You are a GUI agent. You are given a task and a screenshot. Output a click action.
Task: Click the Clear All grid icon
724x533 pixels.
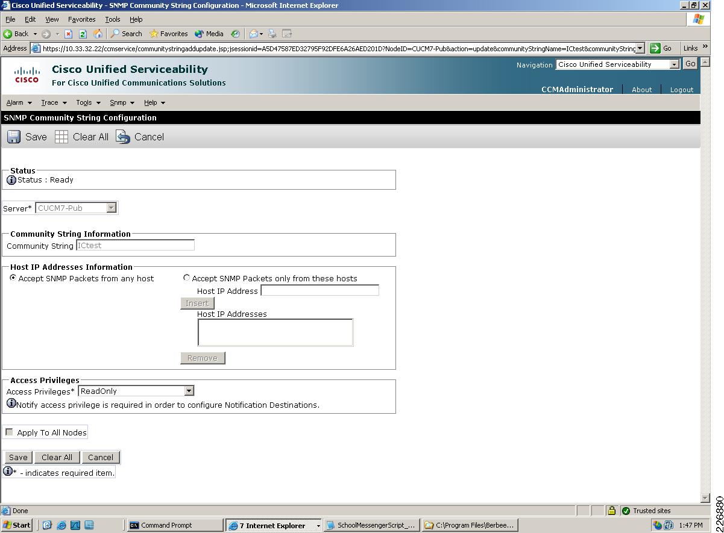[x=61, y=137]
